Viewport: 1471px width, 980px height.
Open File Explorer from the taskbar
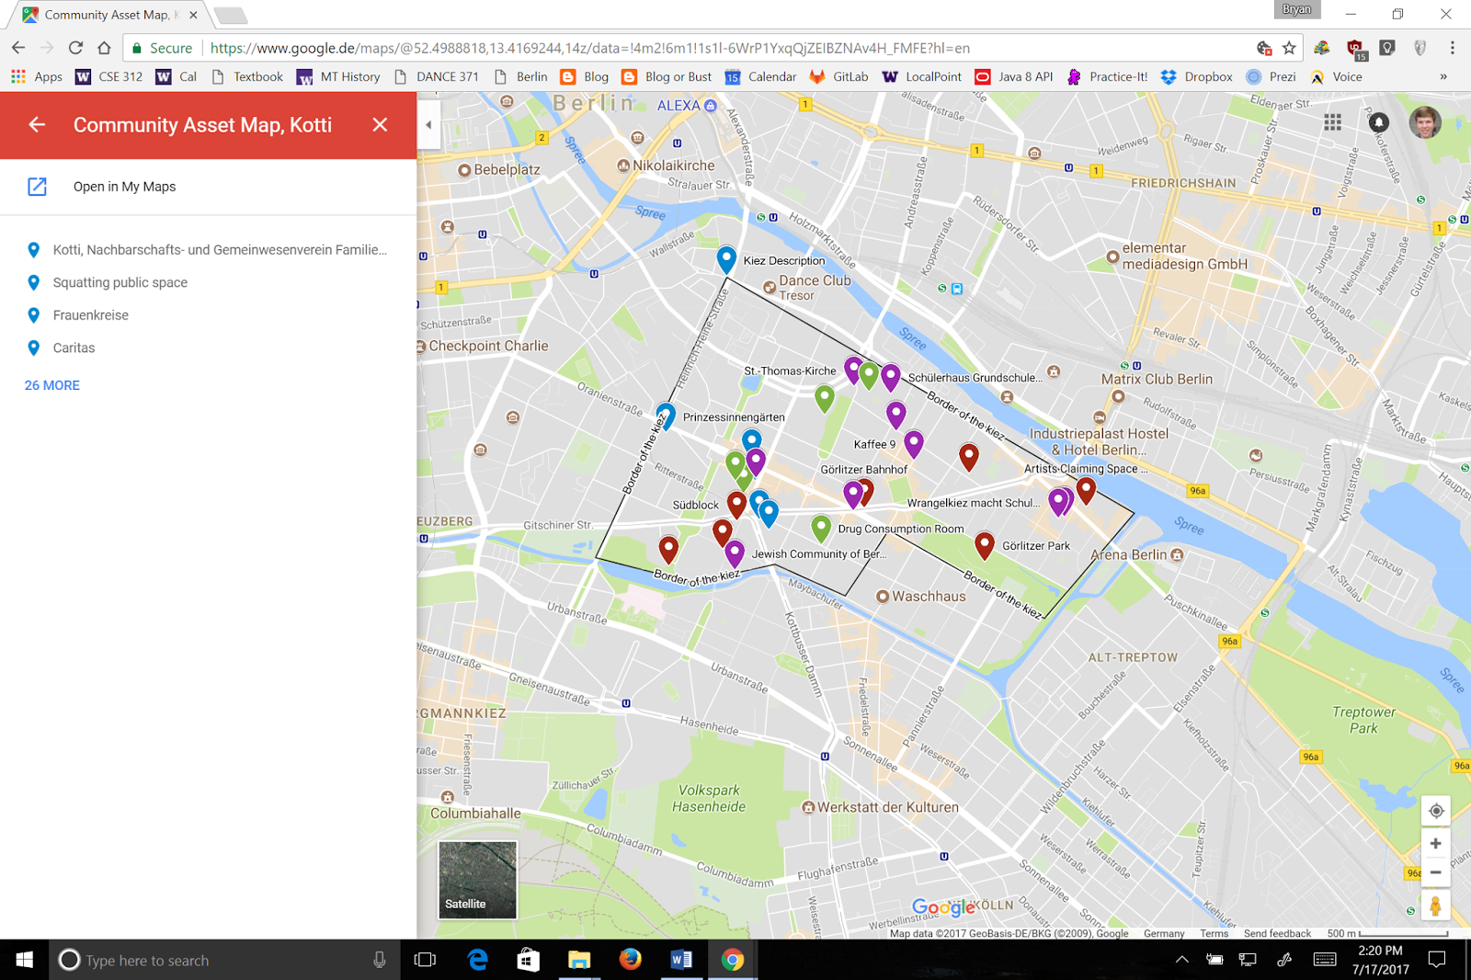pos(578,960)
